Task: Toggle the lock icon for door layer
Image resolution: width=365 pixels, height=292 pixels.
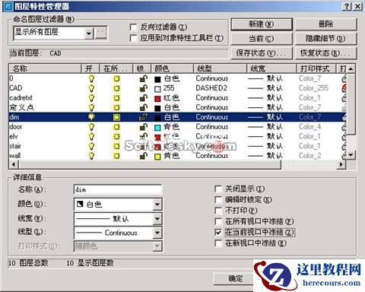Action: [x=144, y=126]
